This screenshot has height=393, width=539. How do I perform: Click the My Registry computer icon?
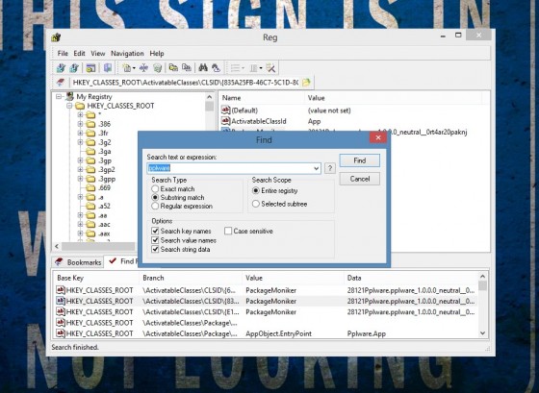(69, 96)
